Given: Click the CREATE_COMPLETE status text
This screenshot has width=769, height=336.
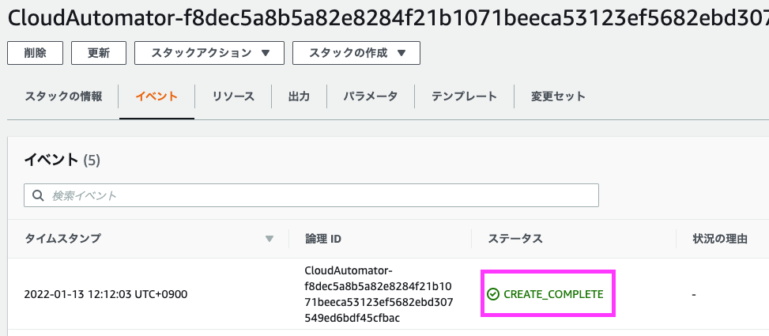Looking at the screenshot, I should tap(554, 294).
